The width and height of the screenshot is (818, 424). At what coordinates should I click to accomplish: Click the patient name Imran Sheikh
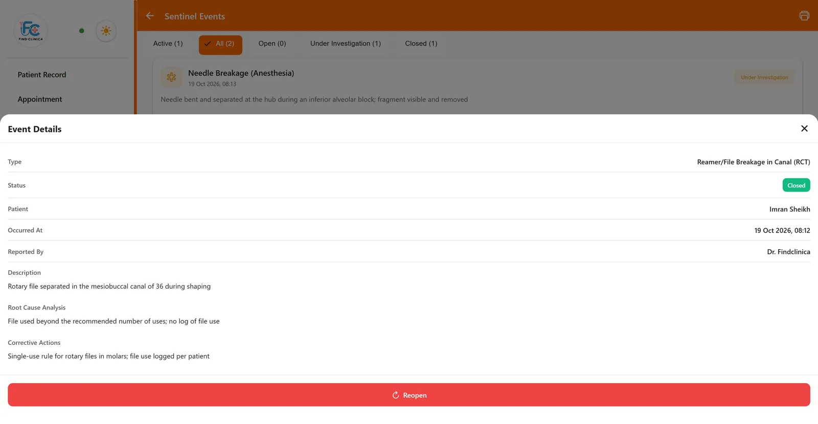(x=789, y=209)
